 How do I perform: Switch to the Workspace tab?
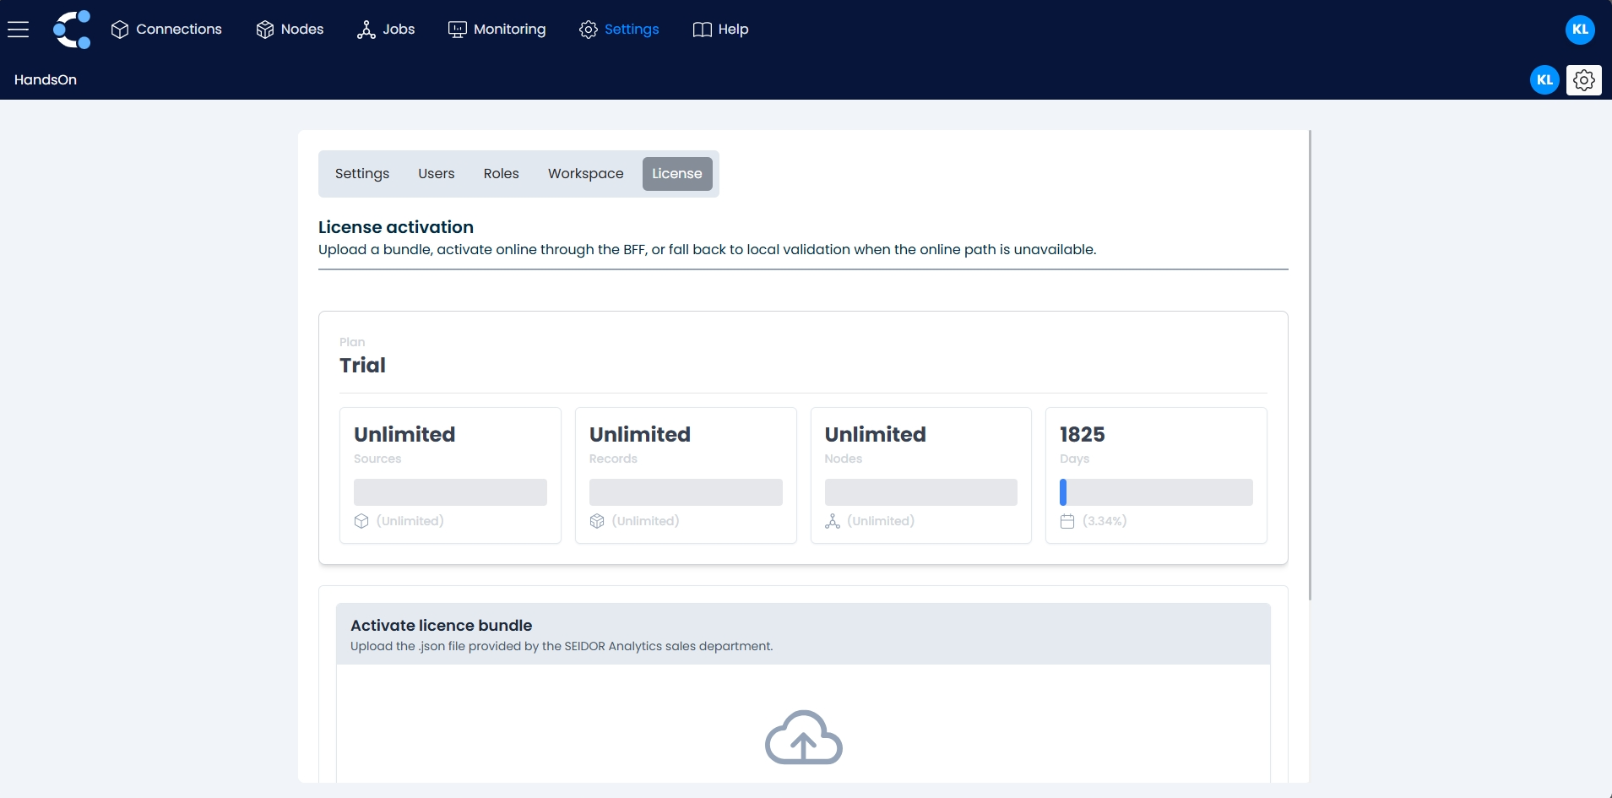[586, 174]
